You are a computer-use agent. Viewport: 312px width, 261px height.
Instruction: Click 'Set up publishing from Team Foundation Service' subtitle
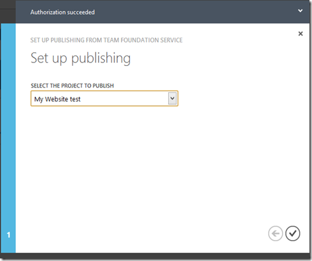(106, 40)
